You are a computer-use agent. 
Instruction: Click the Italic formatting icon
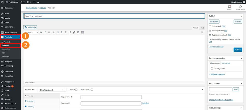(x=45, y=33)
